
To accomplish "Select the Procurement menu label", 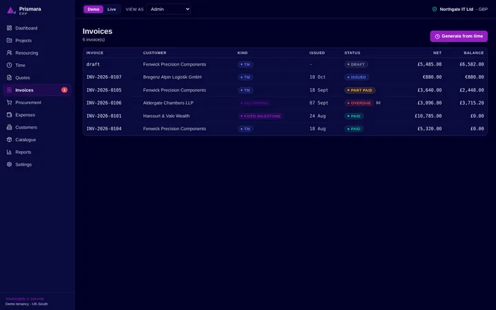I will coord(28,103).
